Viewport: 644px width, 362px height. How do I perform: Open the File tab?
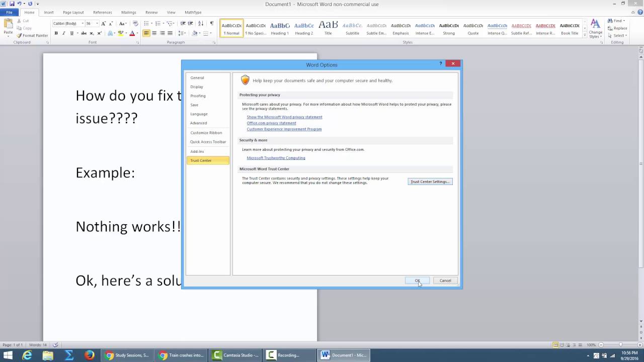click(x=9, y=12)
